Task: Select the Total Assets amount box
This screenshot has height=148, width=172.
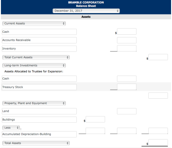Action: click(158, 142)
